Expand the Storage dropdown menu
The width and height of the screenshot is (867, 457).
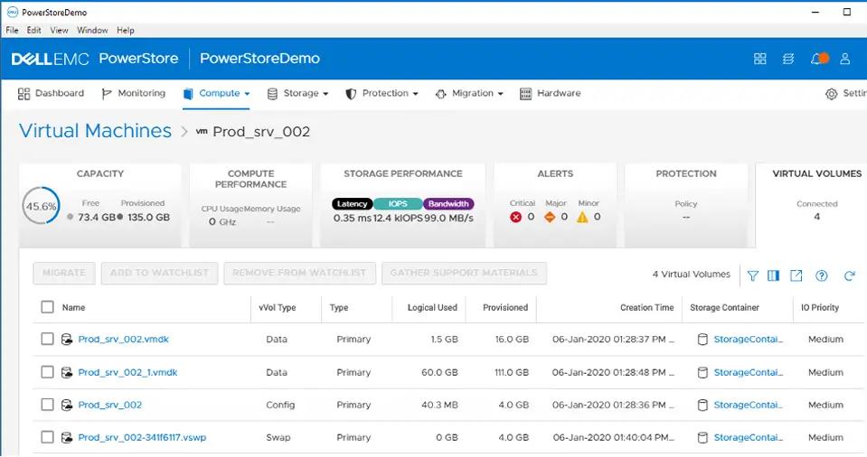tap(297, 93)
